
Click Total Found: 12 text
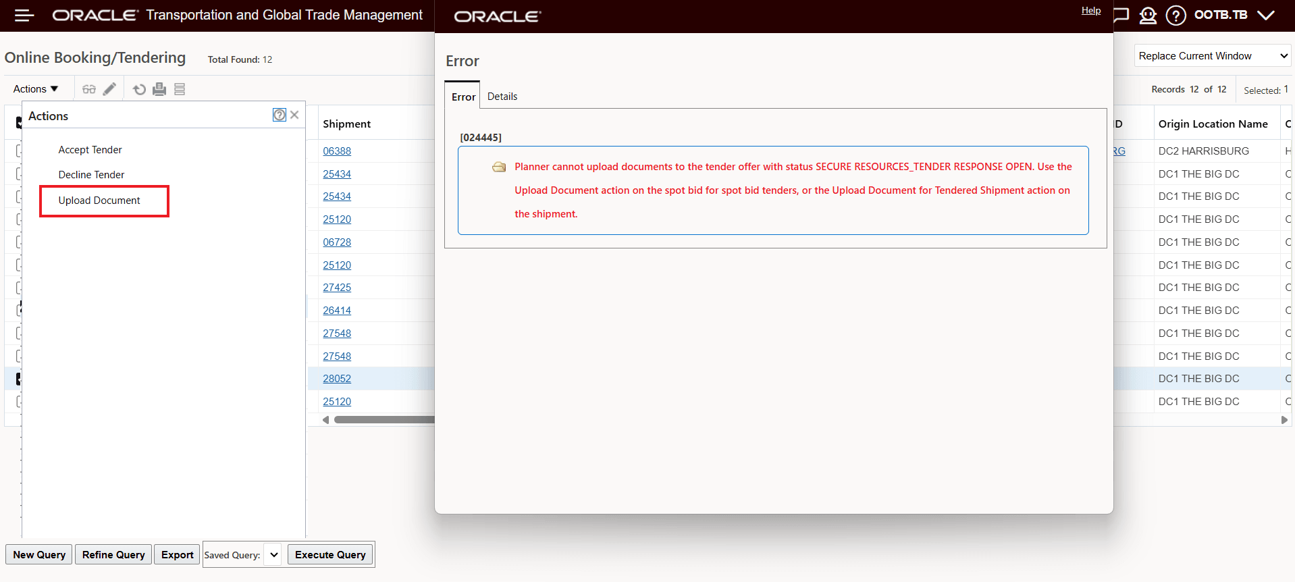click(x=240, y=59)
